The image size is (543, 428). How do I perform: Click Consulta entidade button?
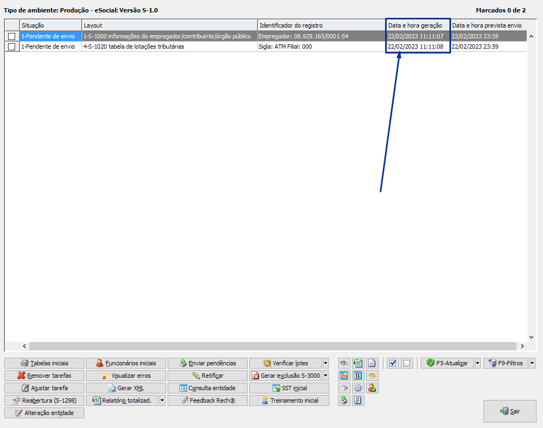pos(208,388)
